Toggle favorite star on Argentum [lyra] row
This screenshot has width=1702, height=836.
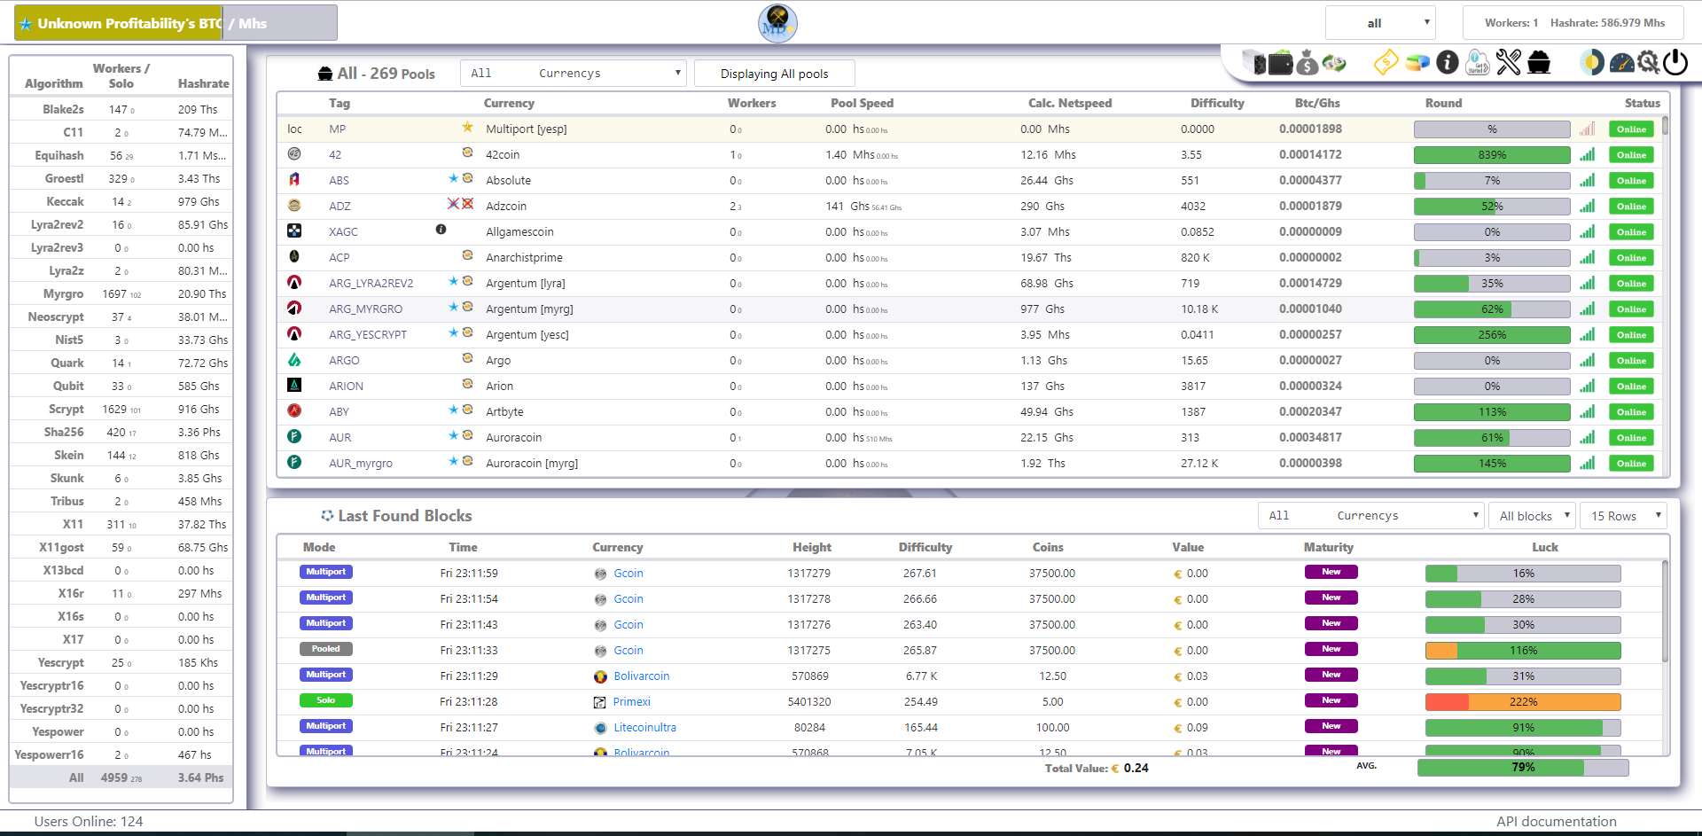click(453, 281)
